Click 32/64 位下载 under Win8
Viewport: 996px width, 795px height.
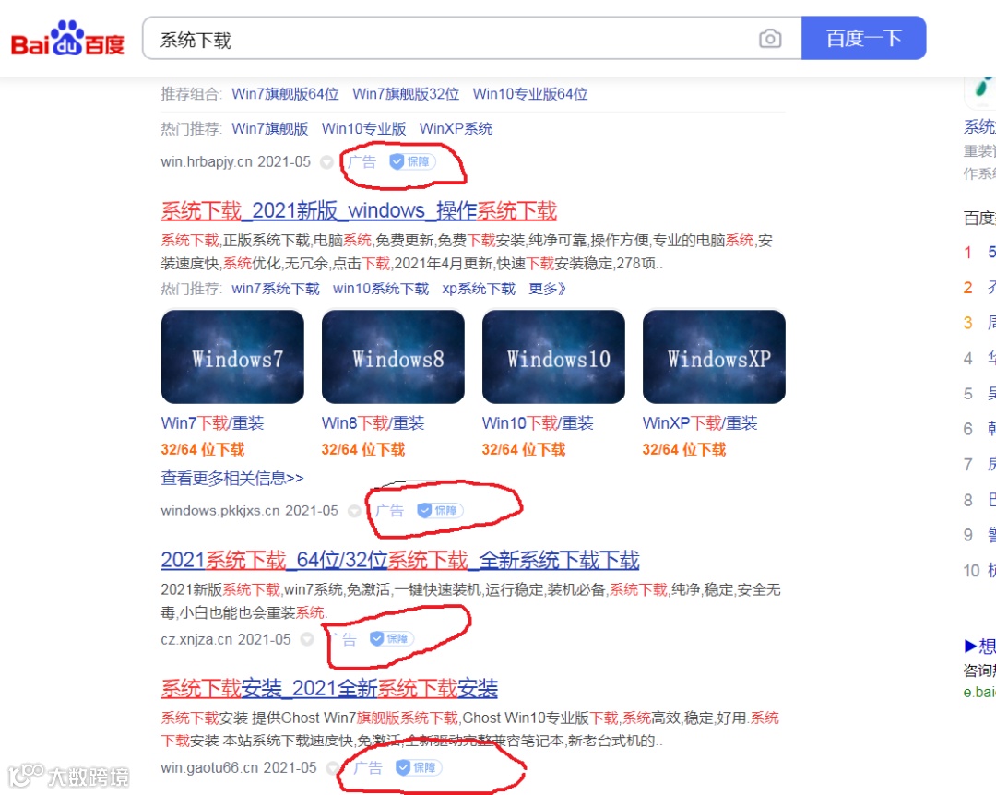tap(363, 449)
